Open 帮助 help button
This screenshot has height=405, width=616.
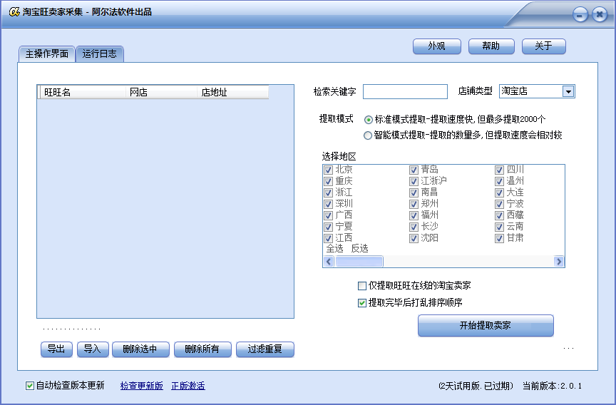(491, 46)
